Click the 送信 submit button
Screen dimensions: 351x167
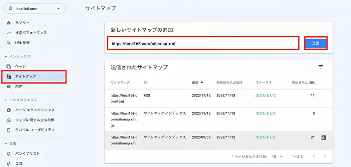coord(315,44)
